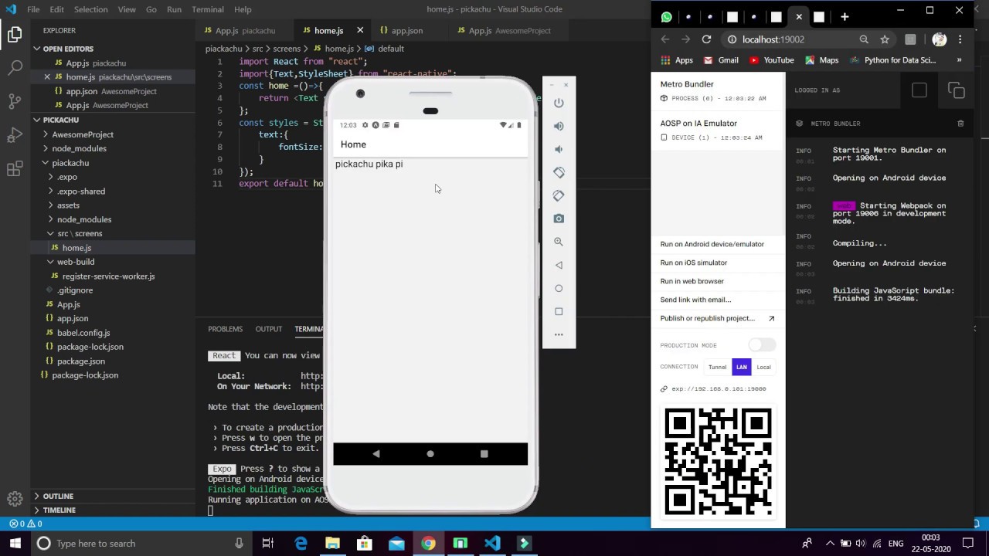Switch to the Output panel tab
The width and height of the screenshot is (989, 556).
269,329
